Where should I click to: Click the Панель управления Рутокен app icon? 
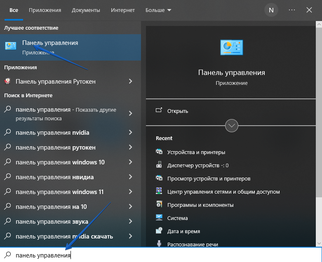[7, 82]
